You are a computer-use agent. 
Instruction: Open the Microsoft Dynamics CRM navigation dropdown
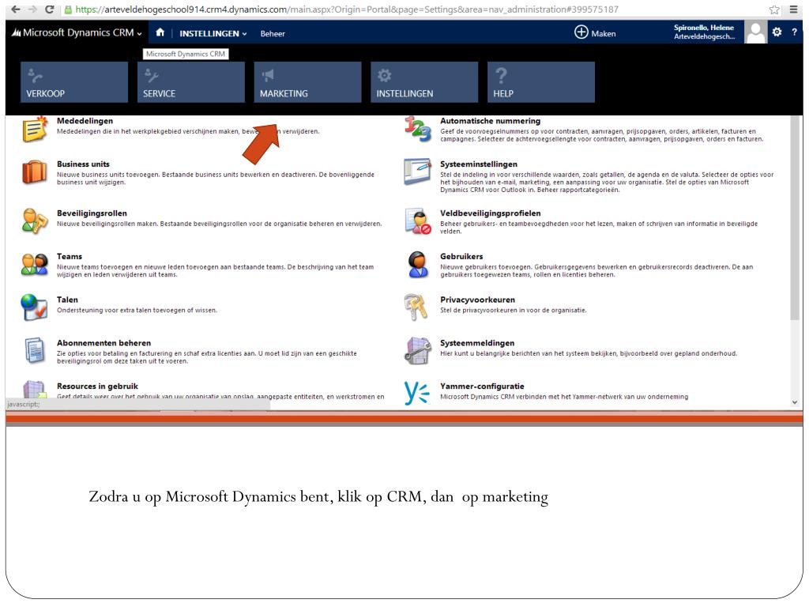tap(77, 32)
